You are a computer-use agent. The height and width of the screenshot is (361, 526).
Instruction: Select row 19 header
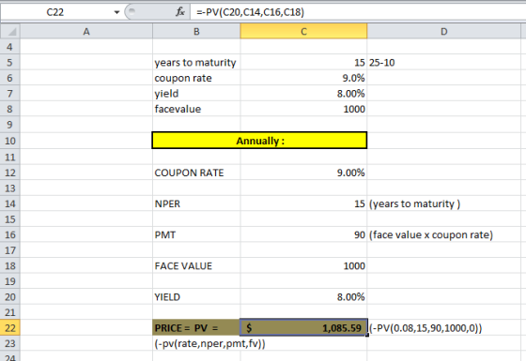pyautogui.click(x=10, y=281)
